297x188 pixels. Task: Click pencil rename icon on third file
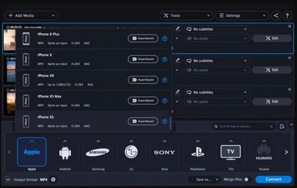point(177,92)
